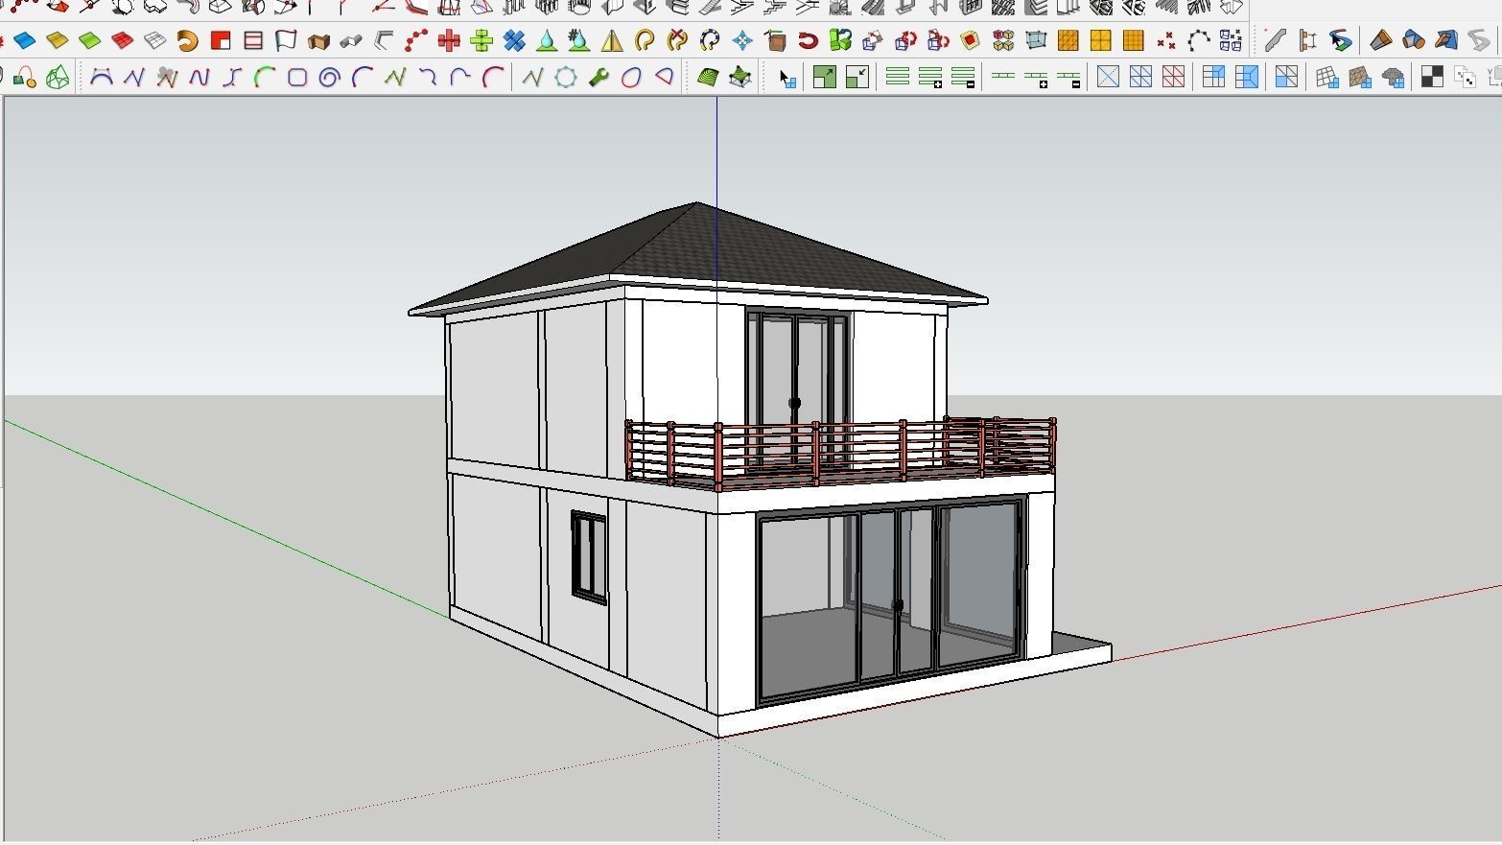Screen dimensions: 1502x845
Task: Click the red curved undo-style arrow icon
Action: pyautogui.click(x=808, y=40)
